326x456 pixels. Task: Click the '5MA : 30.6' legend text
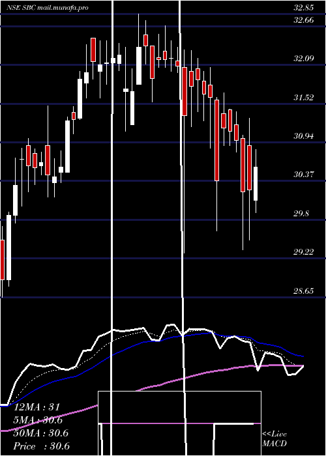(38, 420)
